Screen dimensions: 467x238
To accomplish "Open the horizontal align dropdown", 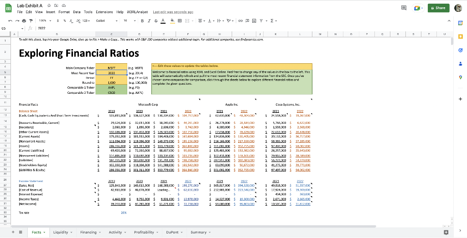I will point(201,21).
